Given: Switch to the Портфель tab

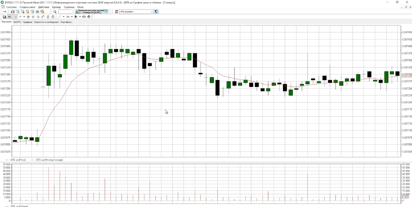Looking at the screenshot, I should (x=66, y=22).
